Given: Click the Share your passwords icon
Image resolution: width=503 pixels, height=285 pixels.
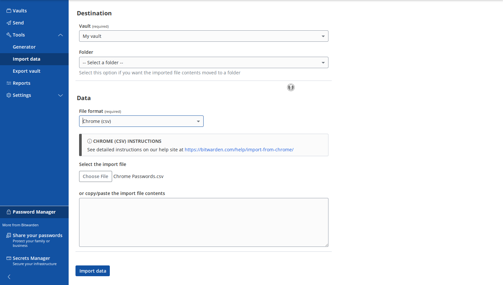Looking at the screenshot, I should pyautogui.click(x=9, y=235).
